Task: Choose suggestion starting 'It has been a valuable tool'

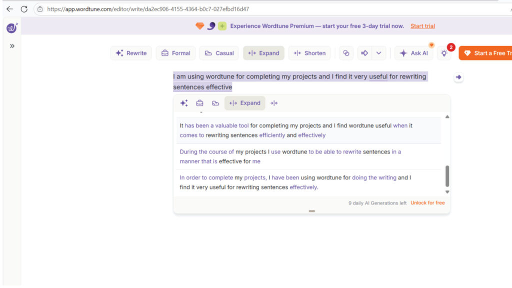Action: tap(308, 130)
